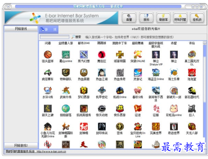The width and height of the screenshot is (208, 159).
Task: Launch 真三国无双OL game icon
Action: 192,55
